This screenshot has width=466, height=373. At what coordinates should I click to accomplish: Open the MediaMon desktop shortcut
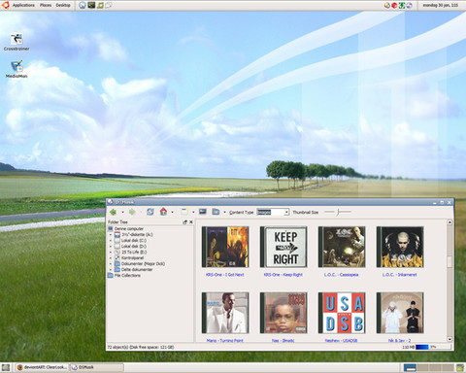pos(17,69)
